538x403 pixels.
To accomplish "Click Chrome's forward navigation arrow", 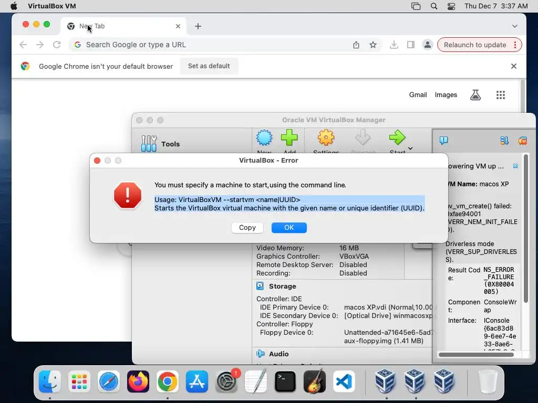I will [x=40, y=45].
